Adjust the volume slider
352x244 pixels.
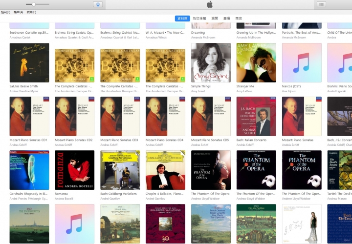coord(38,4)
